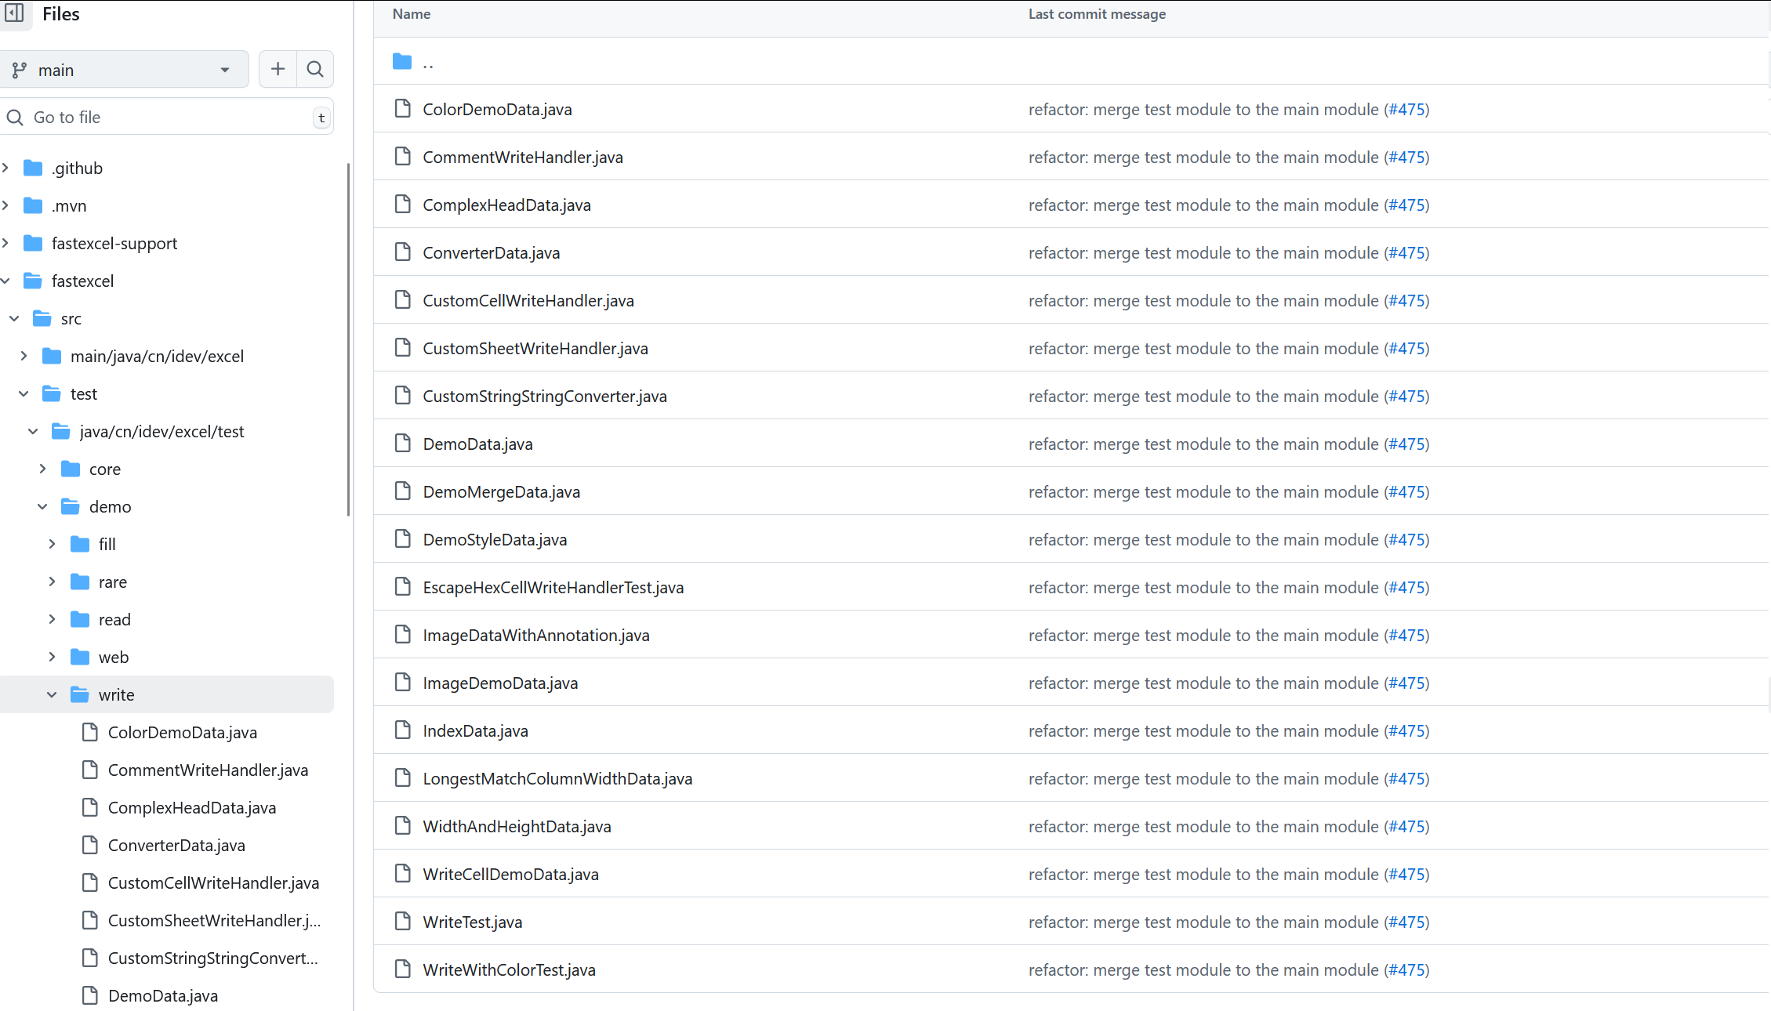Screen dimensions: 1771x1011
Task: Collapse the file tree side panel icon
Action: [x=15, y=13]
